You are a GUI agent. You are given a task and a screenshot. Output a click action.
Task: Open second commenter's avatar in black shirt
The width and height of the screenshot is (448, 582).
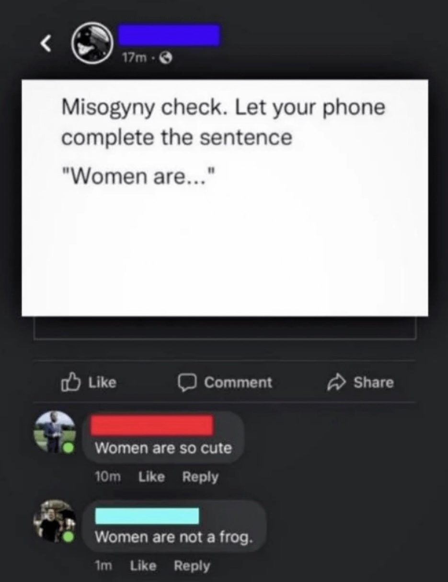pos(54,521)
